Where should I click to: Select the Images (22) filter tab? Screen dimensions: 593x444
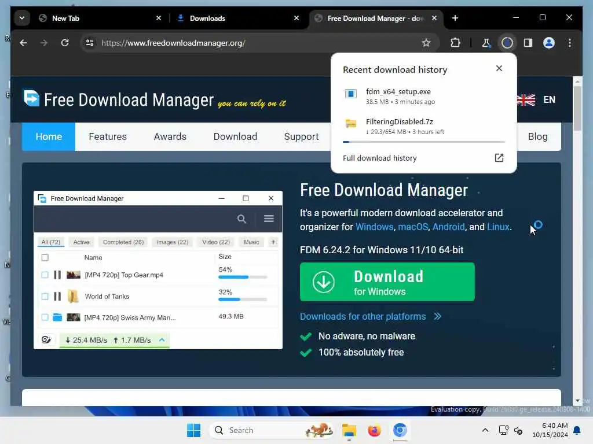point(173,242)
